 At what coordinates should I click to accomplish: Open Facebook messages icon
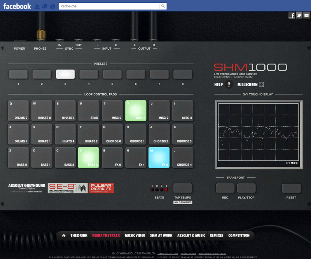[x=45, y=6]
